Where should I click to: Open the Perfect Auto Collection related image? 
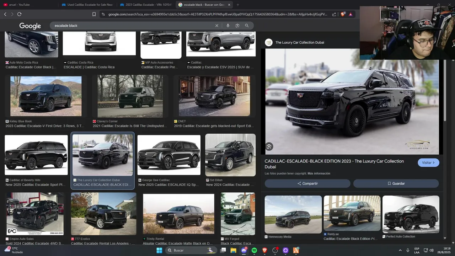411,214
